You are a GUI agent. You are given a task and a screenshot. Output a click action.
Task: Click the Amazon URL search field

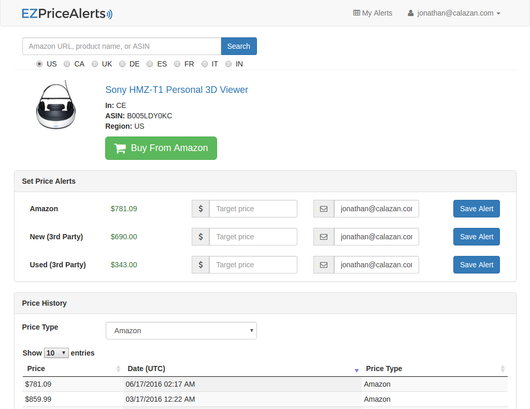tap(122, 46)
